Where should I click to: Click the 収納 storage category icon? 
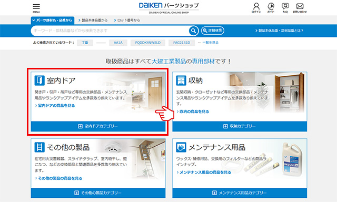181,80
